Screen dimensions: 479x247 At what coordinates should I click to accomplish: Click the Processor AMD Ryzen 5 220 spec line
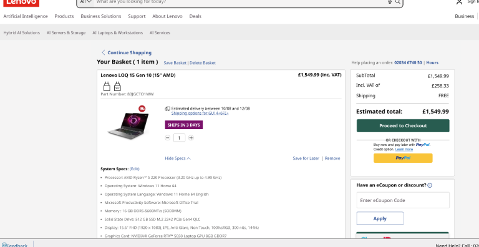pos(163,177)
